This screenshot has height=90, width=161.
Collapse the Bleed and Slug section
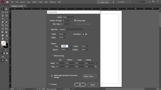click(x=52, y=56)
